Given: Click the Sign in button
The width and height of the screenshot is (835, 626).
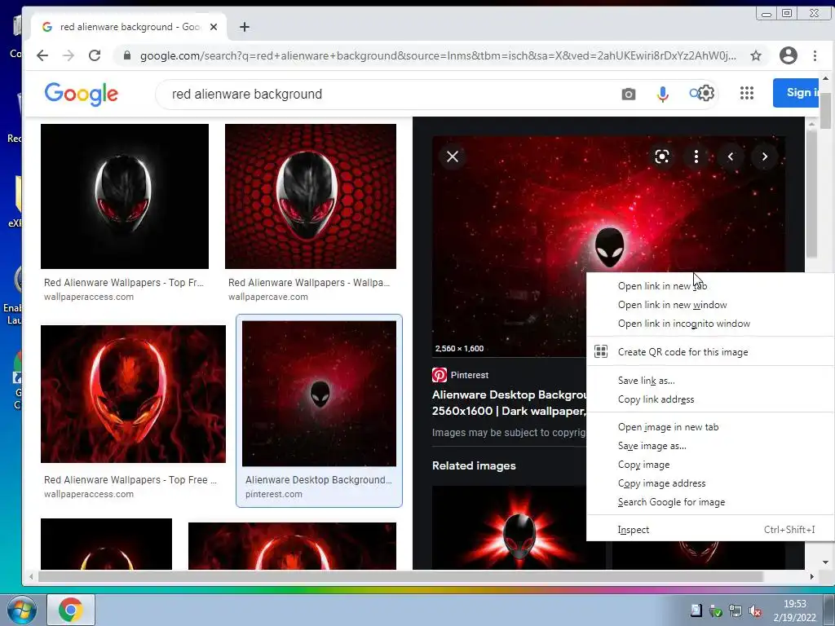Looking at the screenshot, I should pos(796,93).
